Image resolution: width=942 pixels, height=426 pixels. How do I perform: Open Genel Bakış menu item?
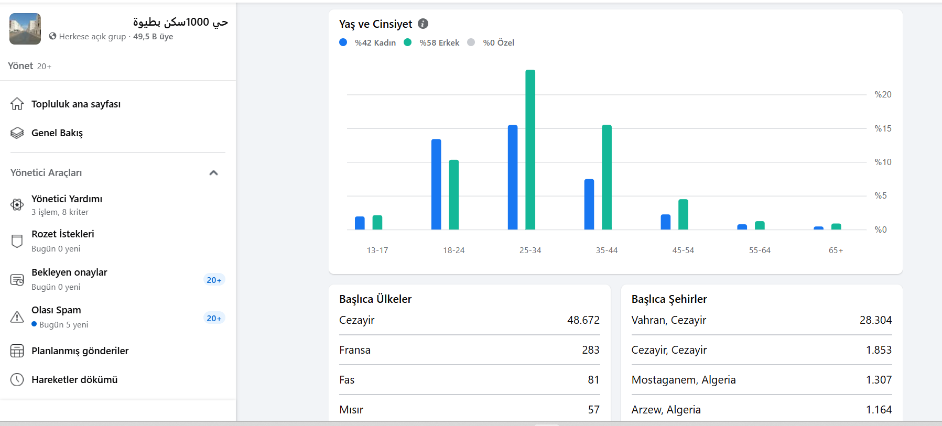pyautogui.click(x=57, y=133)
